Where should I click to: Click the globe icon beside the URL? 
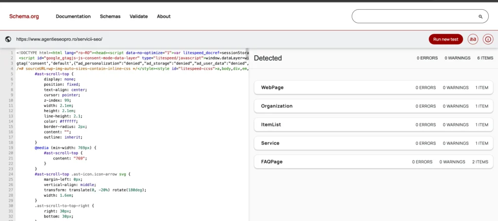pyautogui.click(x=8, y=39)
